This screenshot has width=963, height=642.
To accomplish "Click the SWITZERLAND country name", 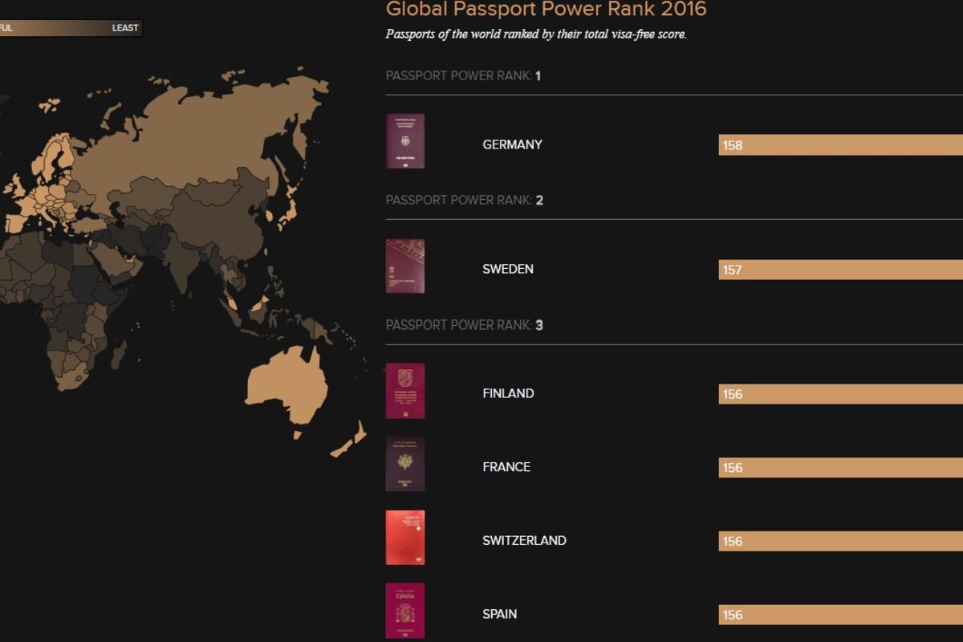I will pos(524,541).
